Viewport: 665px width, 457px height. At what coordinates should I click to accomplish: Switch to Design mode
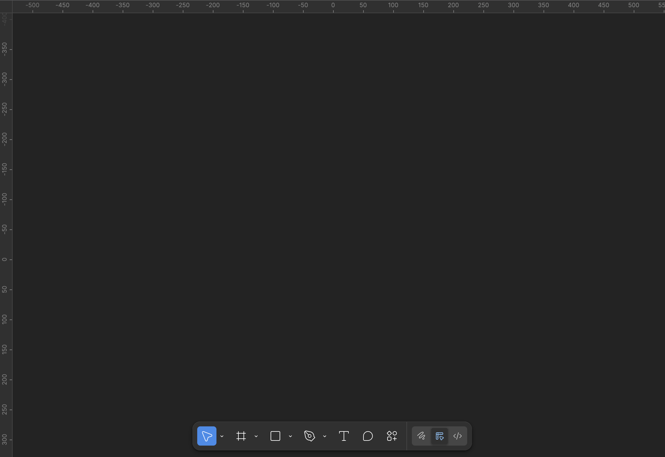tap(439, 436)
